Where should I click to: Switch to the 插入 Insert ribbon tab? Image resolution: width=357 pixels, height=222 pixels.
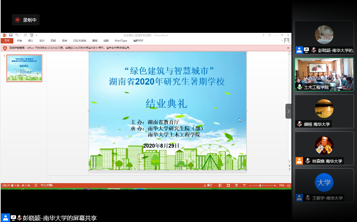click(31, 41)
